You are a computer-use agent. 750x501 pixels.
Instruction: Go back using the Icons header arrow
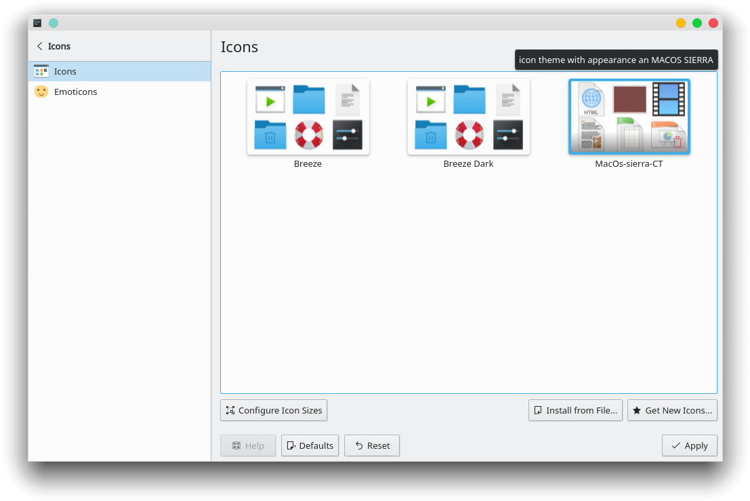[40, 46]
